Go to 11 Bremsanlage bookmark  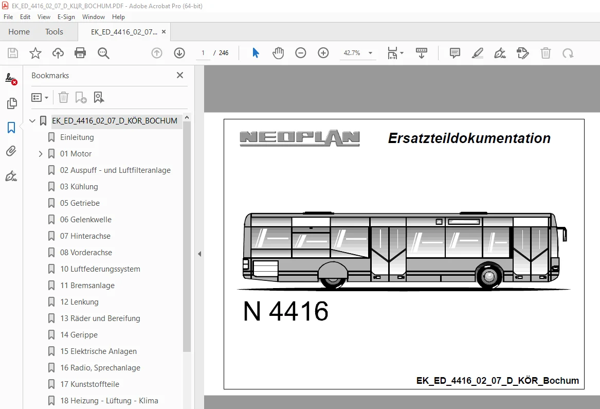tap(87, 286)
